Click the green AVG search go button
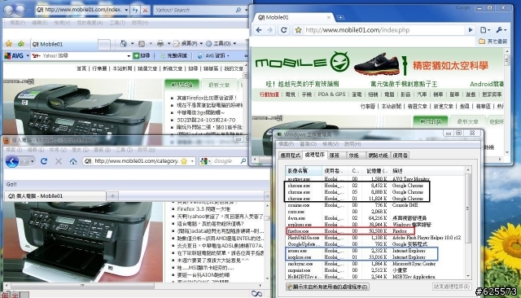This screenshot has height=298, width=521. tap(136, 56)
